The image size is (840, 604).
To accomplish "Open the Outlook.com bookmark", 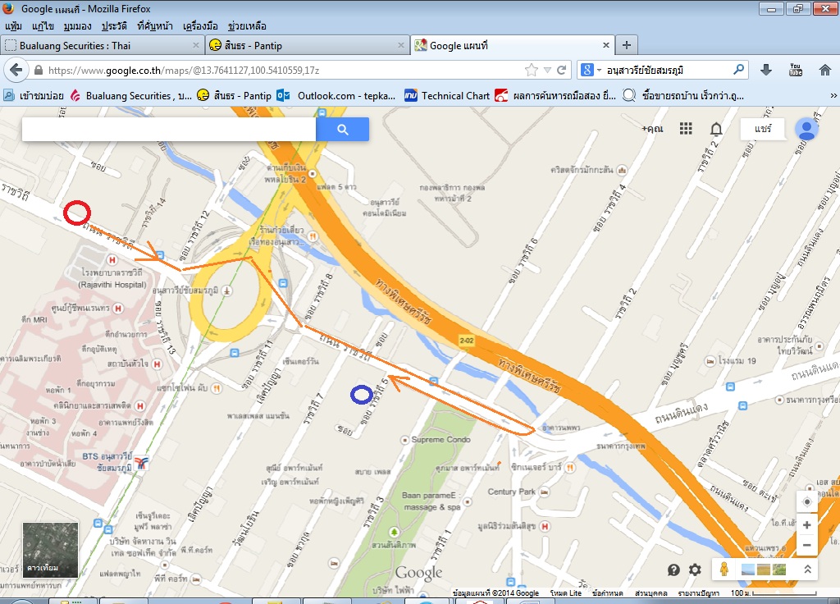I will point(336,96).
